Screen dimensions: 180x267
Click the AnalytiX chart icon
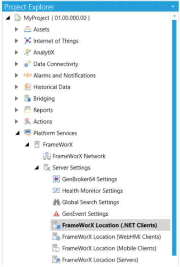click(x=27, y=53)
